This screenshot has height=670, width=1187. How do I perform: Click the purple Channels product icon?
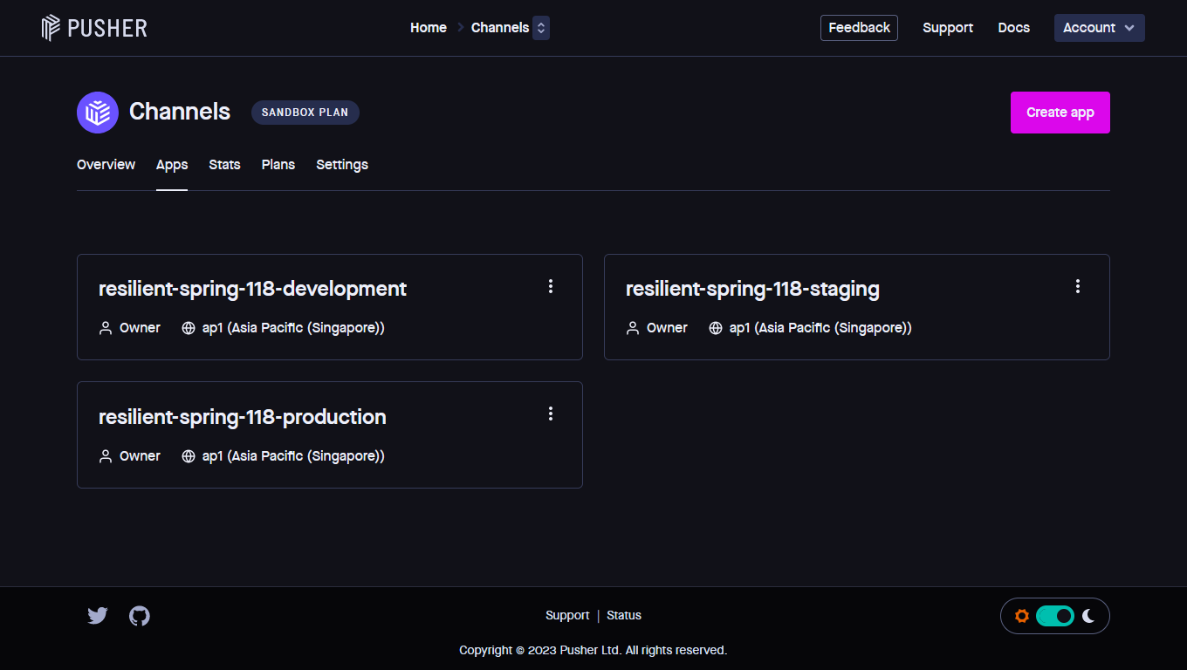(x=98, y=113)
